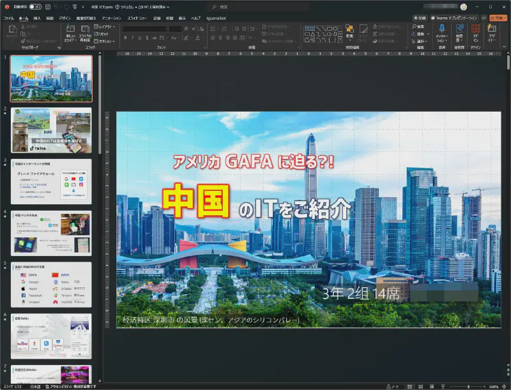
Task: Click the Save icon in title bar
Action: (46, 6)
